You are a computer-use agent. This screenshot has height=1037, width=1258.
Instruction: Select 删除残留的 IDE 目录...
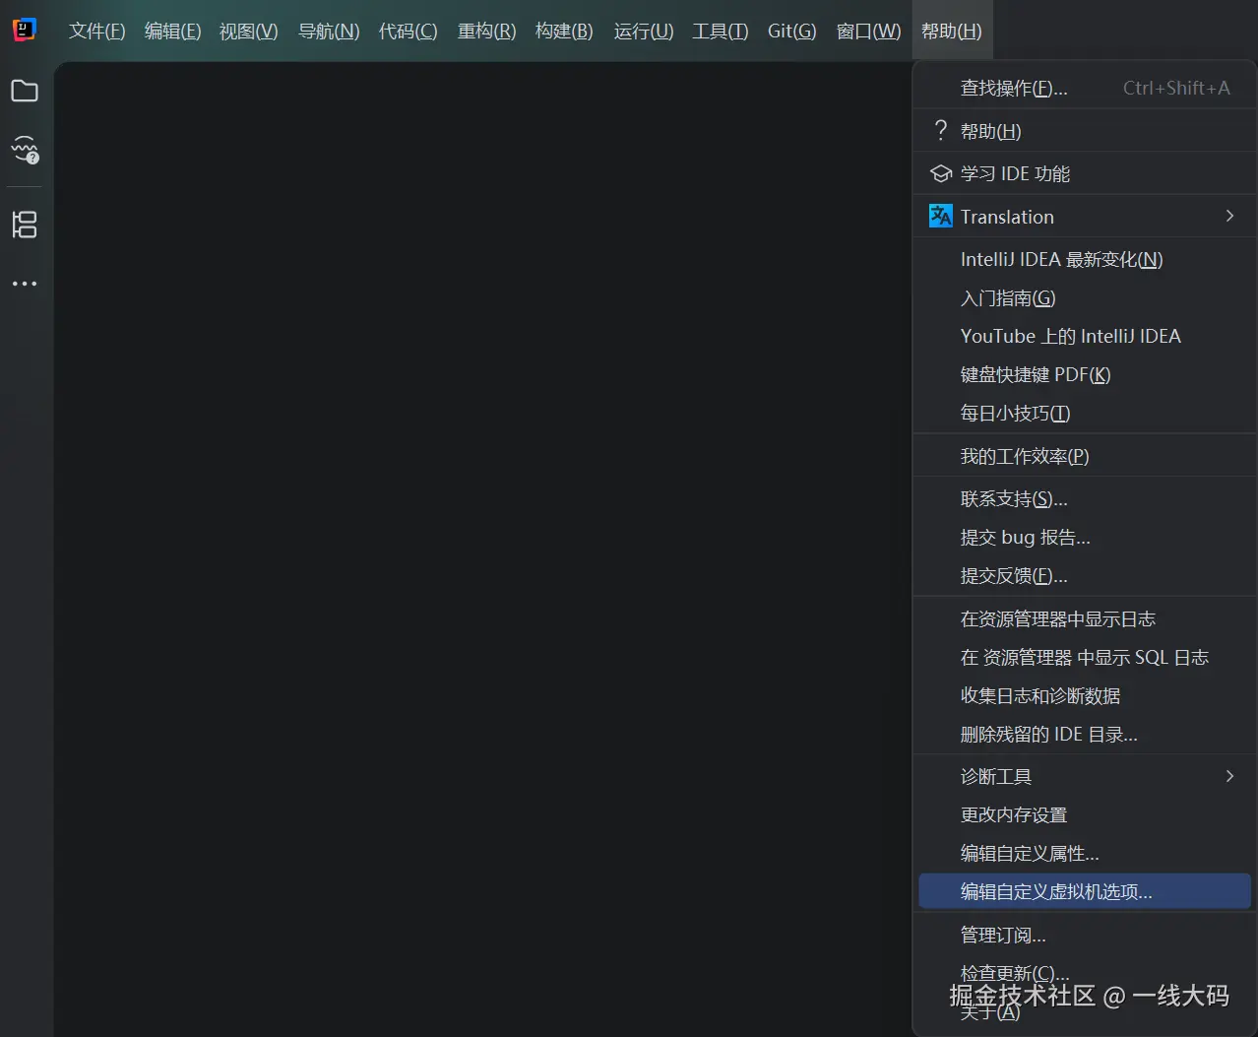coord(1085,734)
